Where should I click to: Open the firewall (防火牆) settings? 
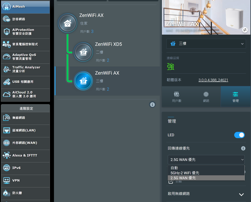(25, 193)
